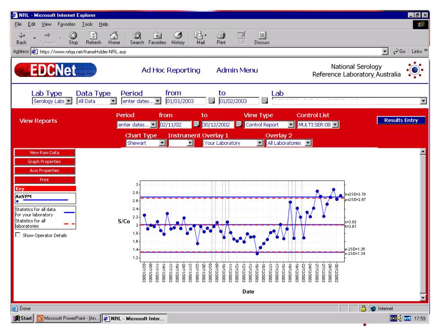Click the NRL Microsoft Internet Explorer taskbar button
440x330 pixels.
(134, 318)
